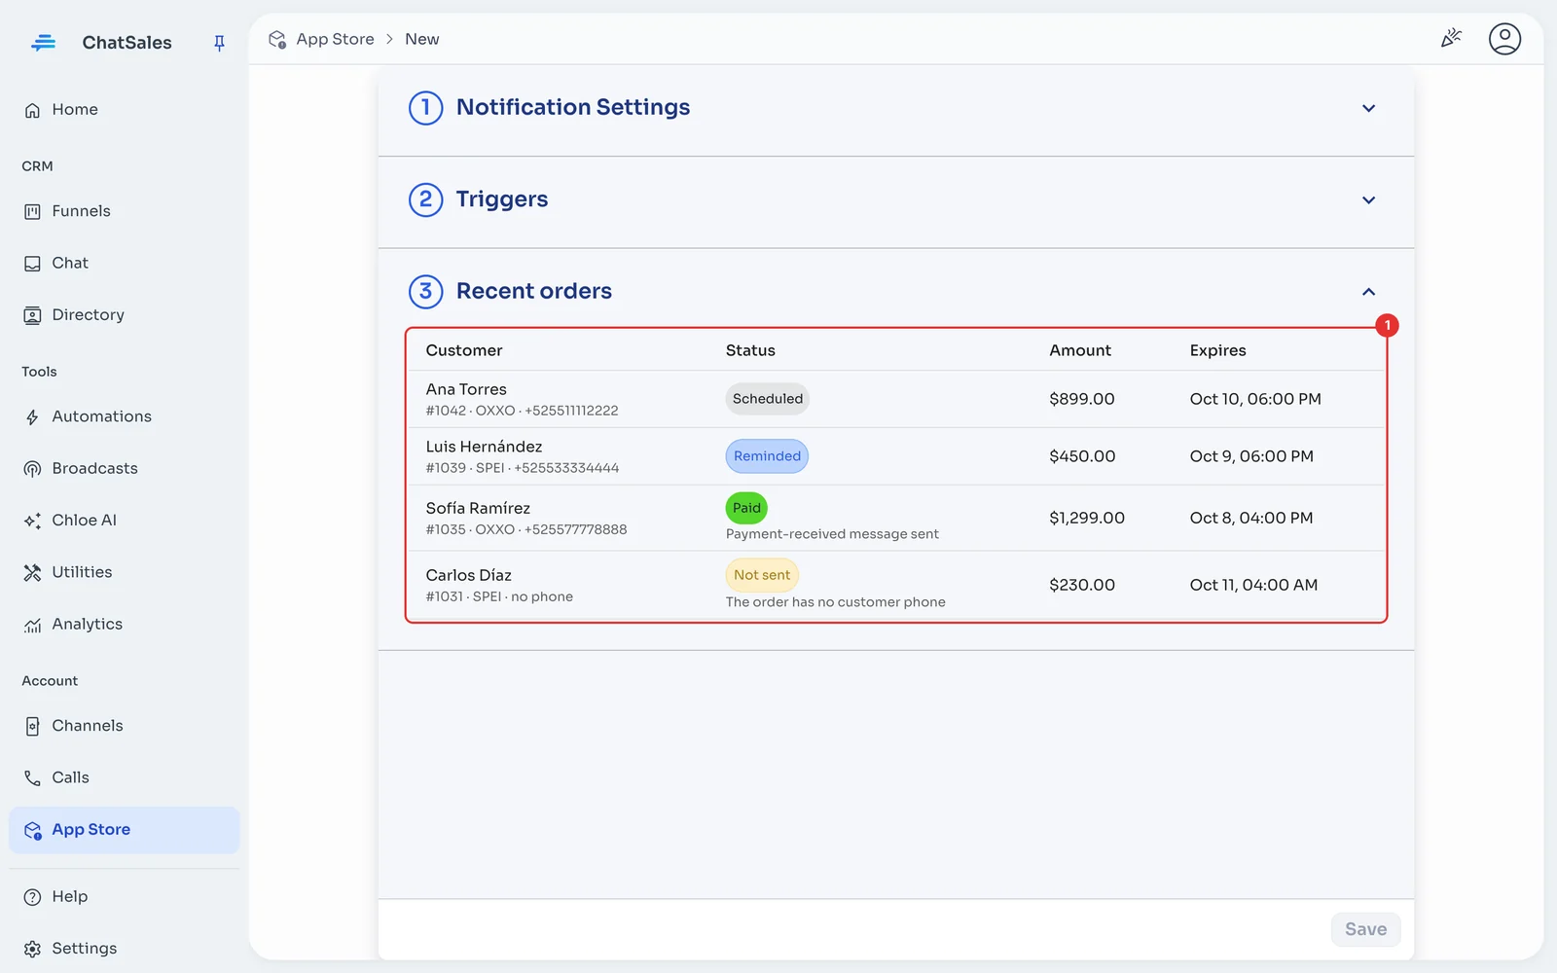Click the Customer column header
1557x973 pixels.
464,350
